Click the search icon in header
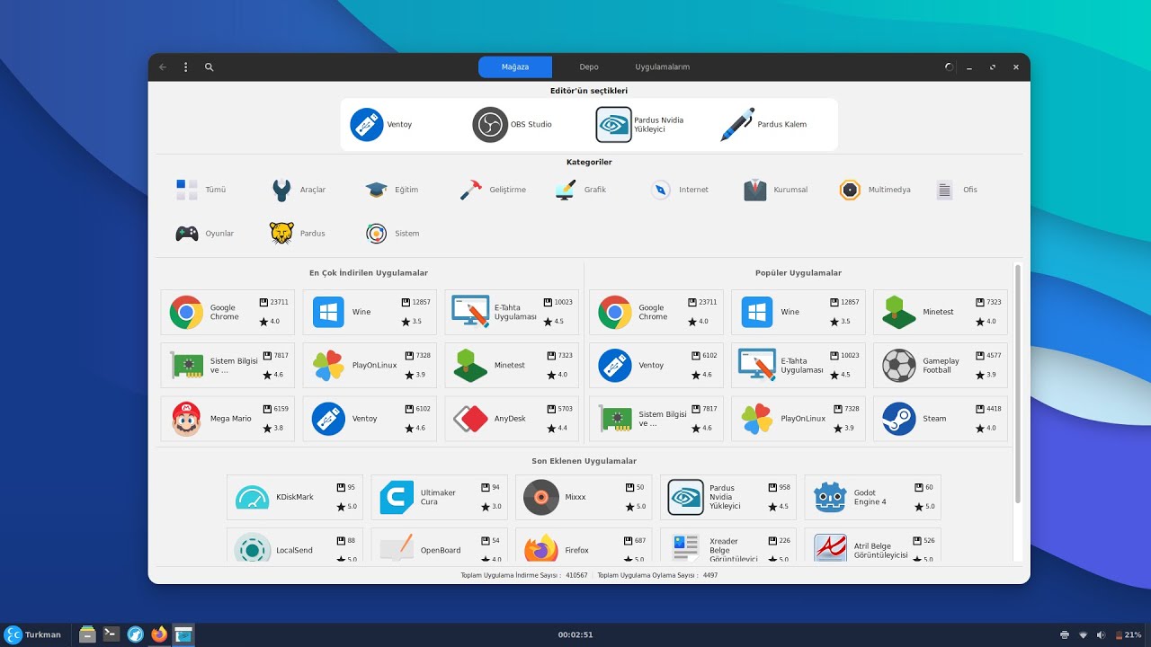This screenshot has width=1151, height=647. (x=209, y=66)
